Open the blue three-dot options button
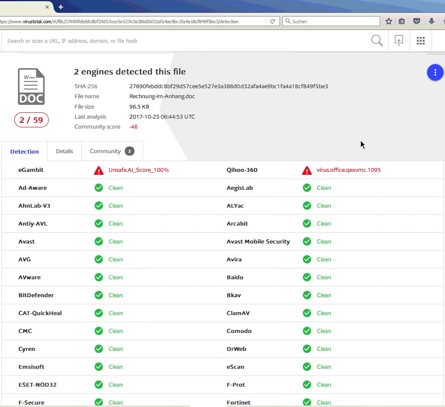The width and height of the screenshot is (445, 407). pos(435,73)
